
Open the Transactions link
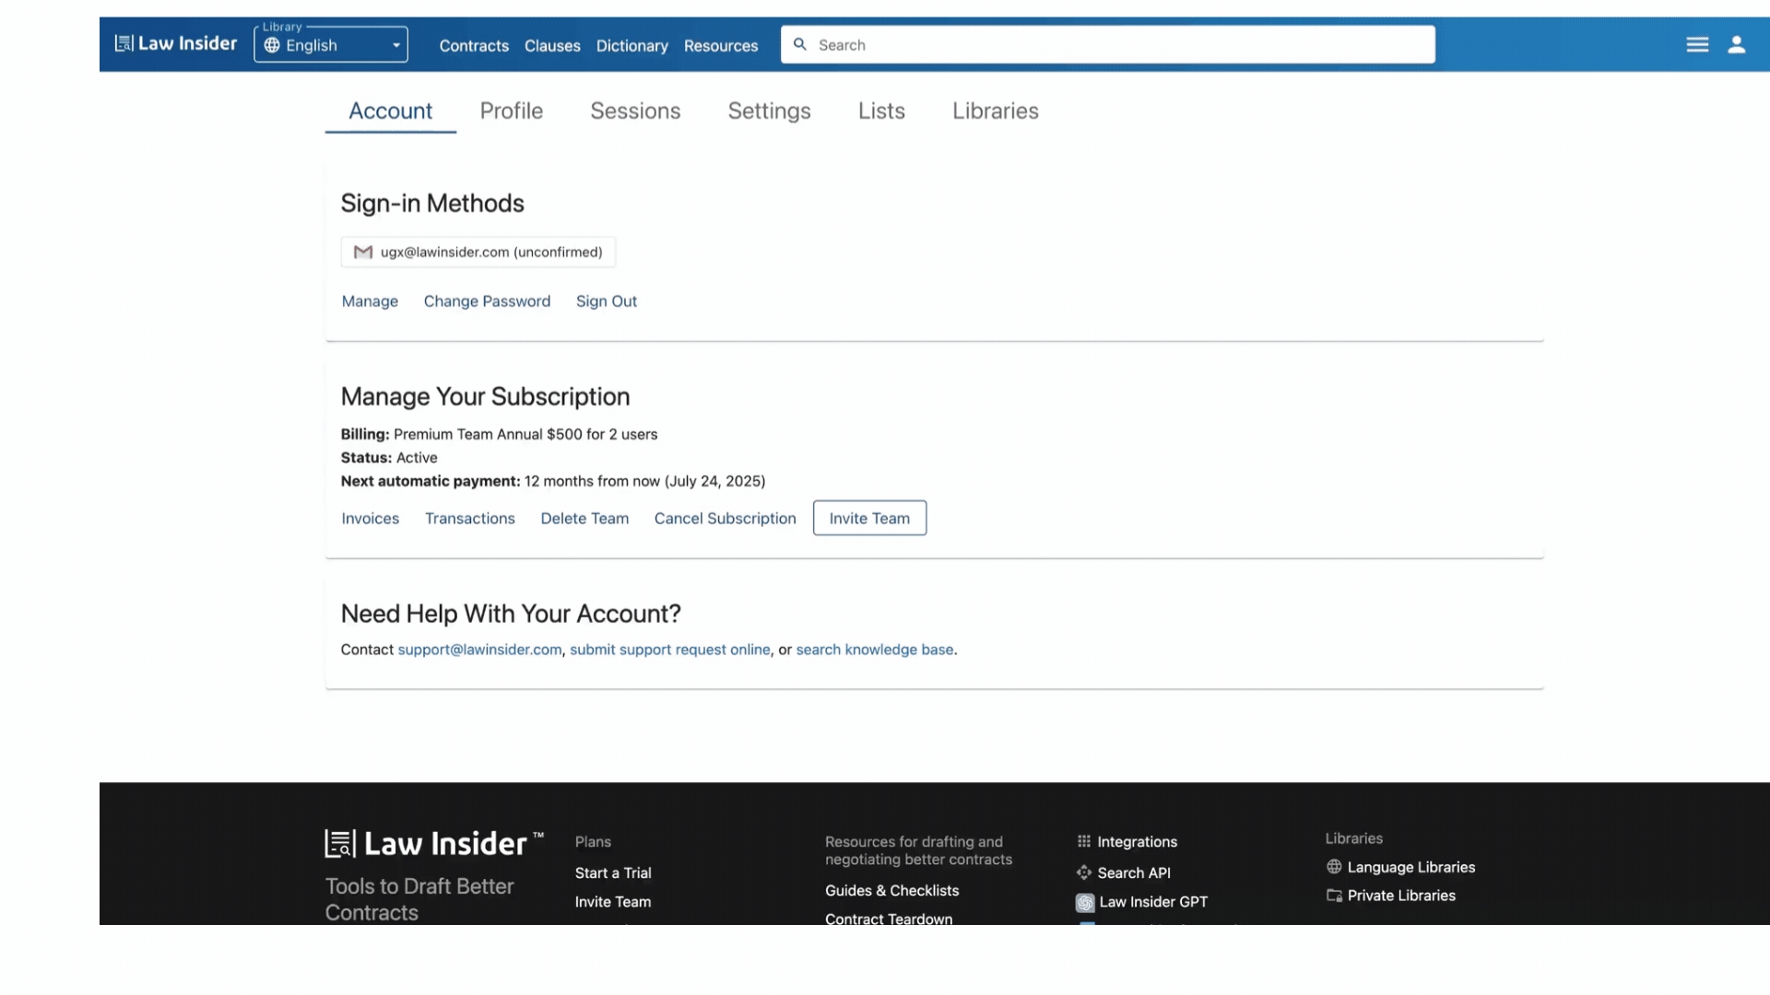pos(470,519)
